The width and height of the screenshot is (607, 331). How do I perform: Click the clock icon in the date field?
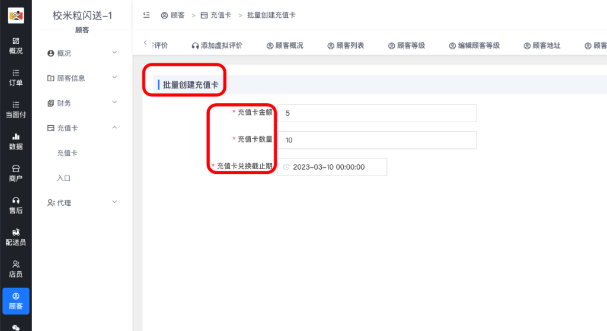[286, 167]
